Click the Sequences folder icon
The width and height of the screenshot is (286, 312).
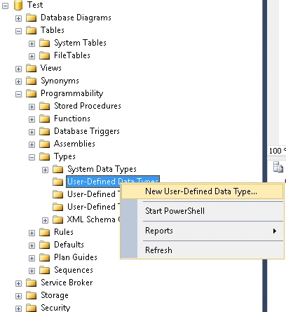click(x=45, y=270)
